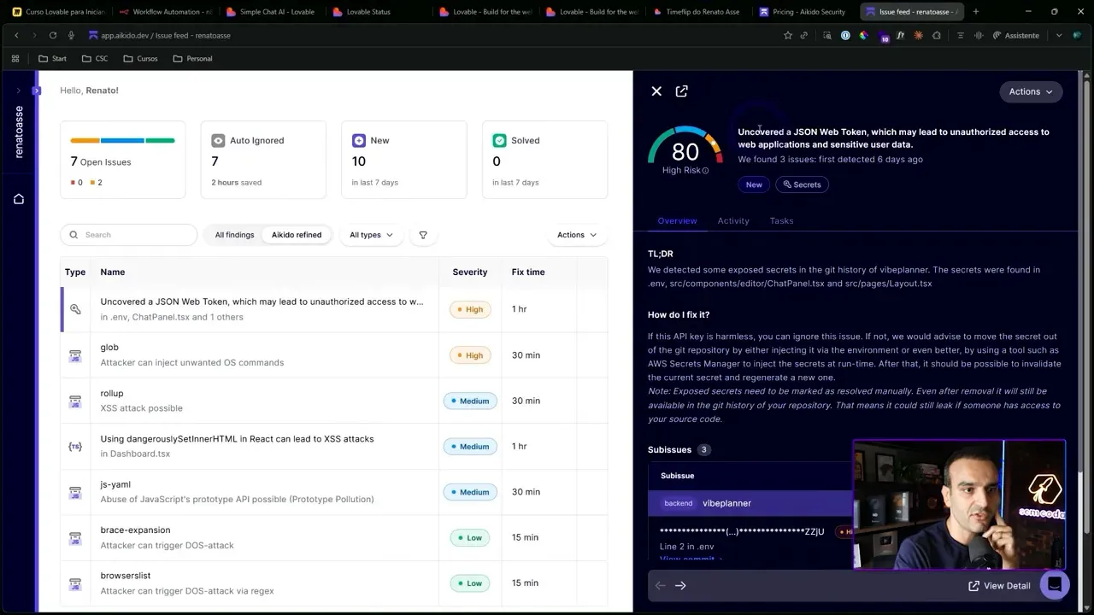Click the View Detail button
The image size is (1094, 615).
coord(999,585)
